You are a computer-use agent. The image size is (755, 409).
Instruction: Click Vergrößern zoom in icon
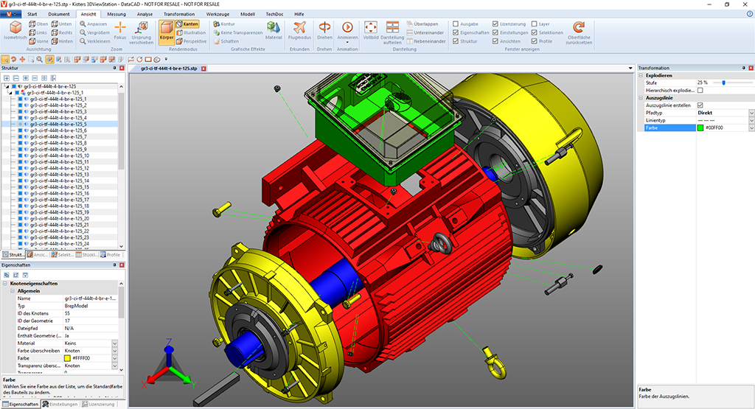83,32
